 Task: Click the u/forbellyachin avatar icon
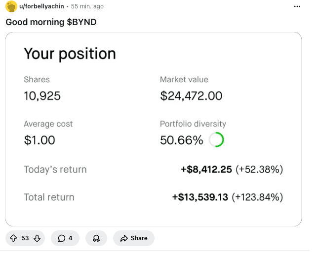click(11, 6)
